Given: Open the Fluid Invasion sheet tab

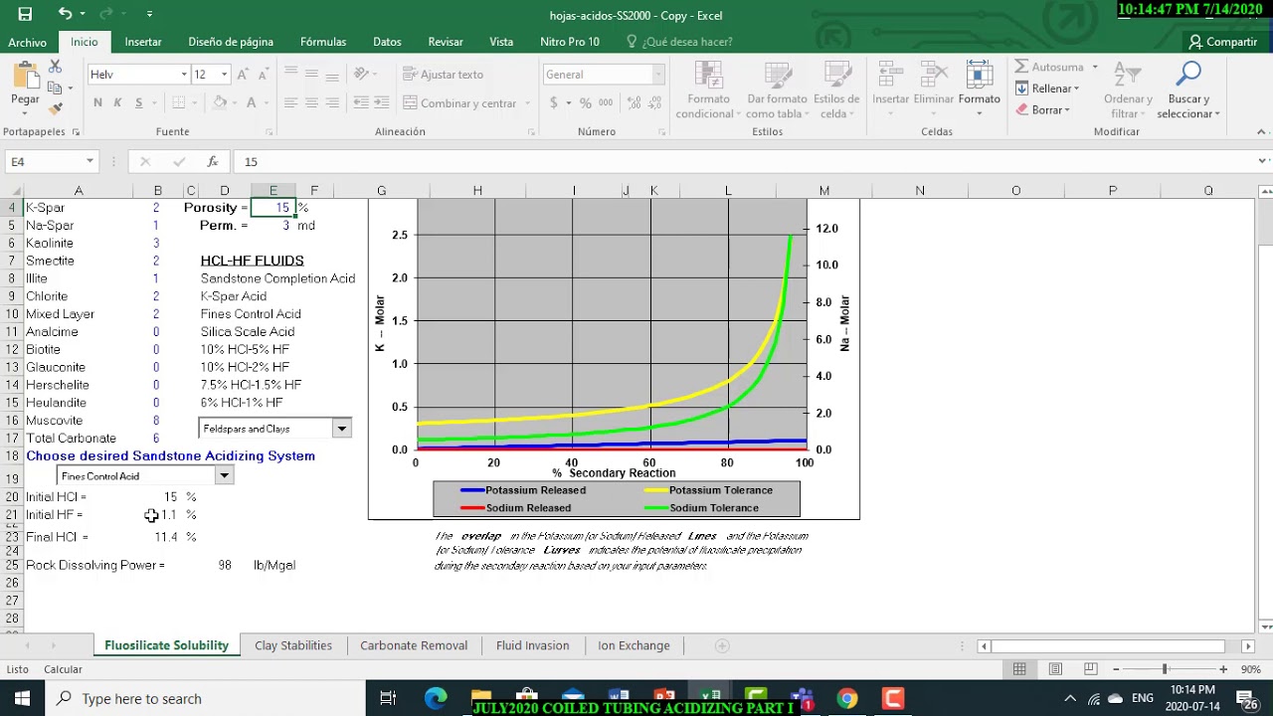Looking at the screenshot, I should tap(533, 645).
